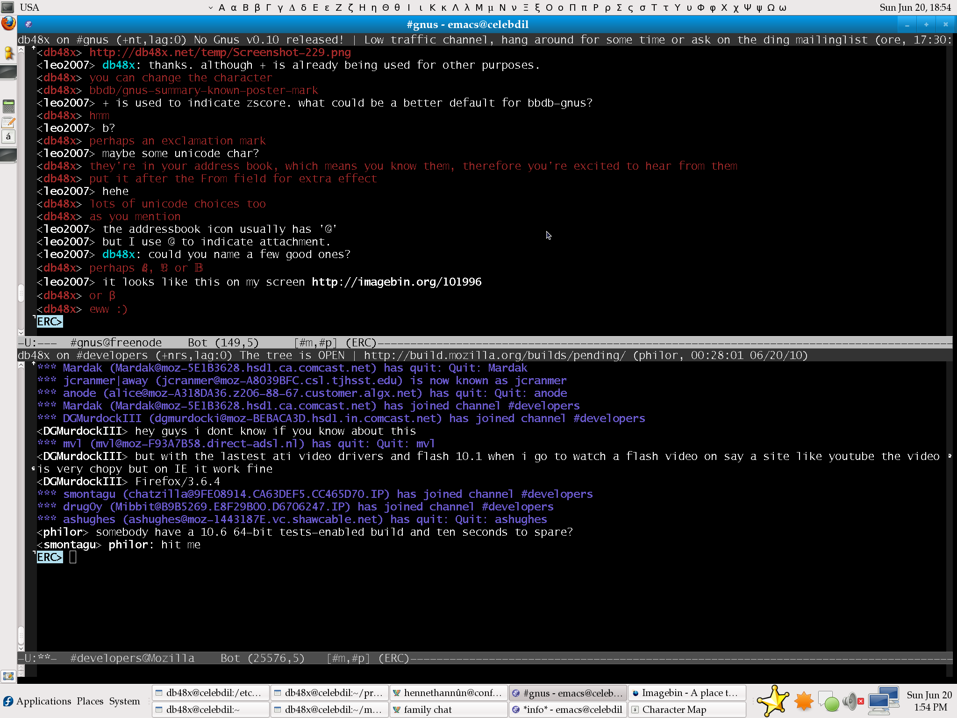The image size is (957, 718).
Task: Click the smontagu nick in 'philor: hit me' line
Action: point(70,545)
